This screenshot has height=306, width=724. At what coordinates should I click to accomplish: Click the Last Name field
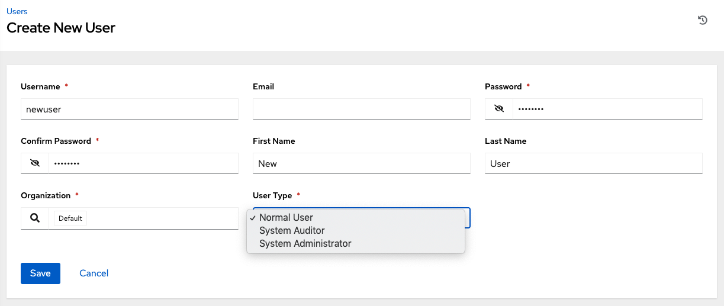click(x=593, y=163)
